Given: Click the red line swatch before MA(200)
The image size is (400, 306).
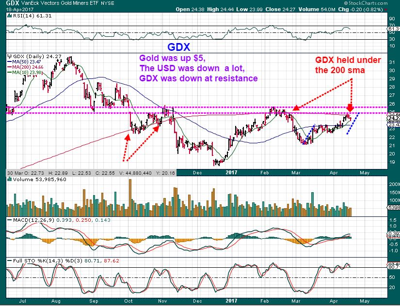Looking at the screenshot, I should pos(9,67).
